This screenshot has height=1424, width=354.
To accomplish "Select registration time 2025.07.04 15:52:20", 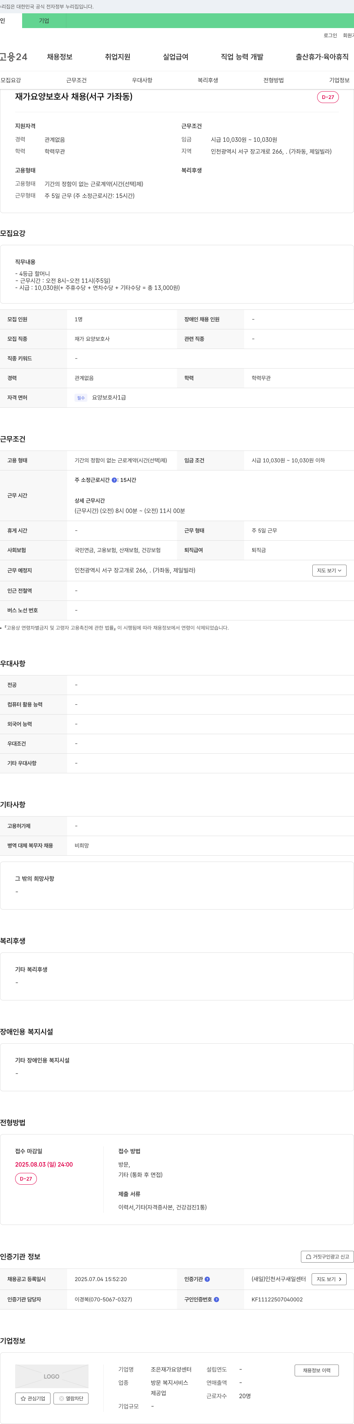I will [x=101, y=1279].
